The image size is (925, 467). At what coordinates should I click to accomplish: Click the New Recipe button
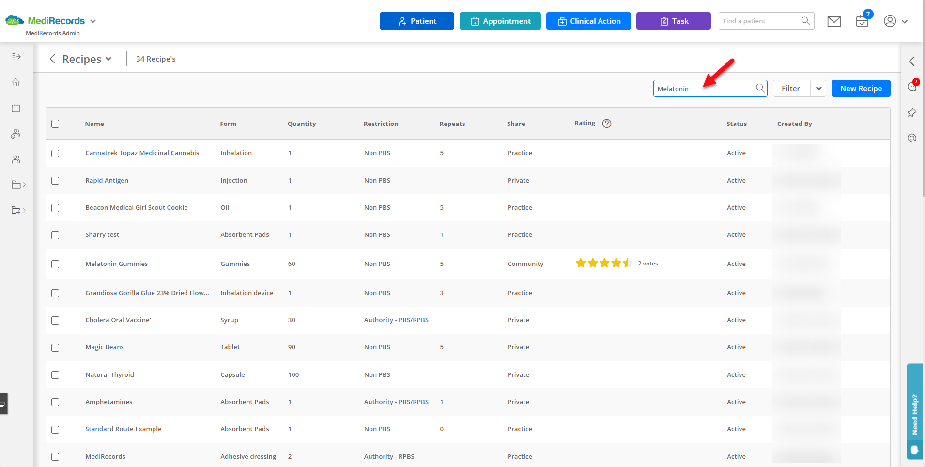[861, 88]
